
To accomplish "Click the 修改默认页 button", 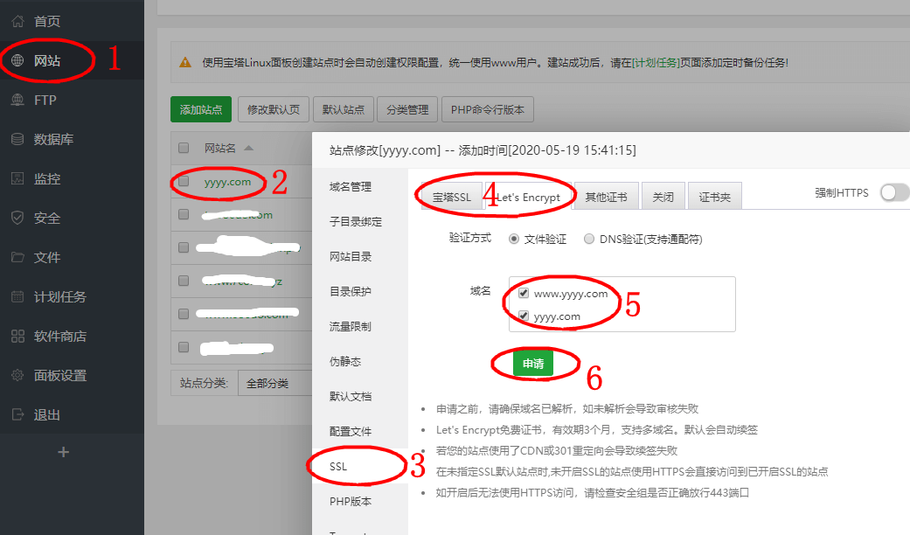I will coord(274,109).
